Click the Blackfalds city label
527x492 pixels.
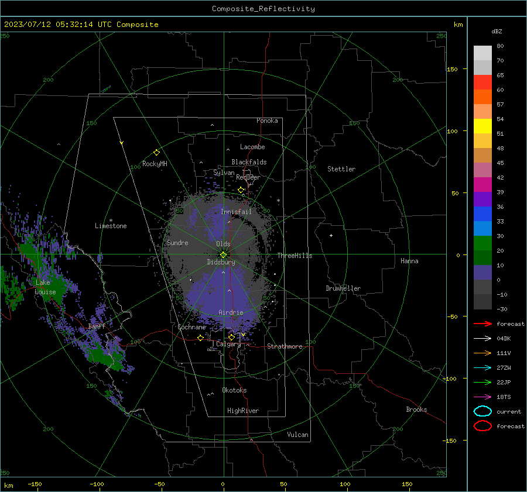pos(249,162)
